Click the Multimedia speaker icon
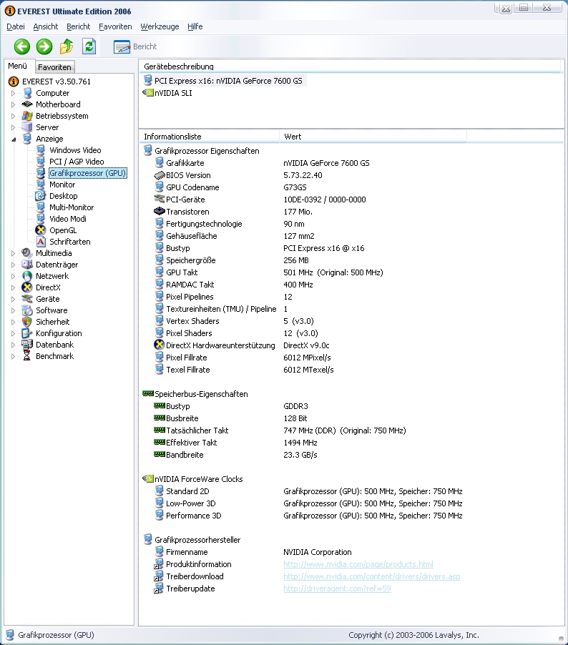The width and height of the screenshot is (568, 645). (x=27, y=253)
